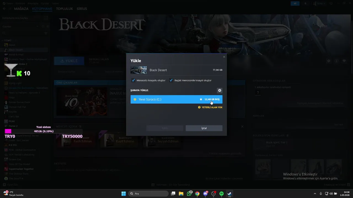Open Windows Start menu
Viewport: 353px width, 198px height.
(x=123, y=194)
